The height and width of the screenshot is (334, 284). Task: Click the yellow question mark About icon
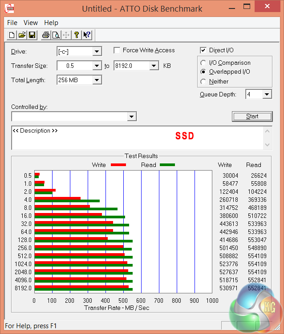77,35
